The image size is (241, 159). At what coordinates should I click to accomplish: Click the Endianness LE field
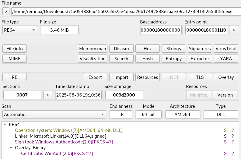[x=121, y=114]
